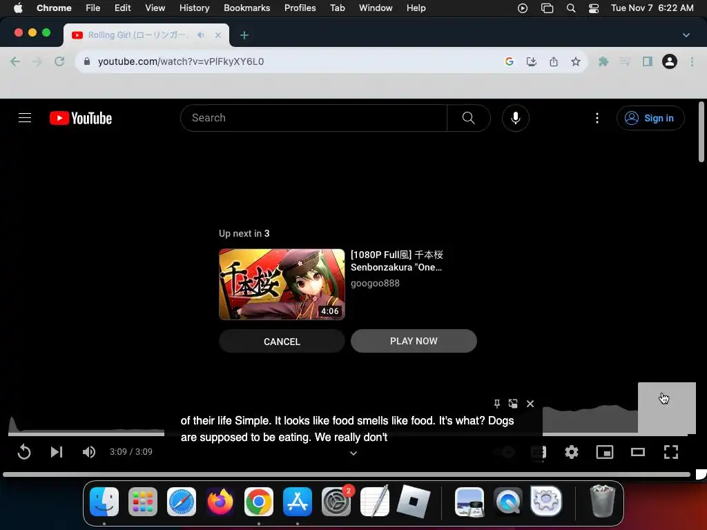Open the History menu
Viewport: 707px width, 530px height.
pos(194,8)
